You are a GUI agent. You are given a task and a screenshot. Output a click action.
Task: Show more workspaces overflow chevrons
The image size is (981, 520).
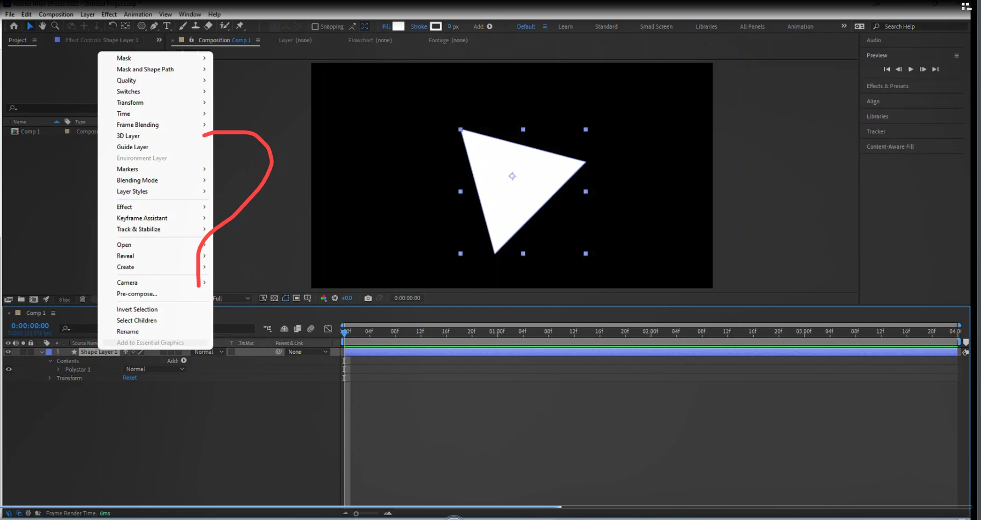click(844, 26)
